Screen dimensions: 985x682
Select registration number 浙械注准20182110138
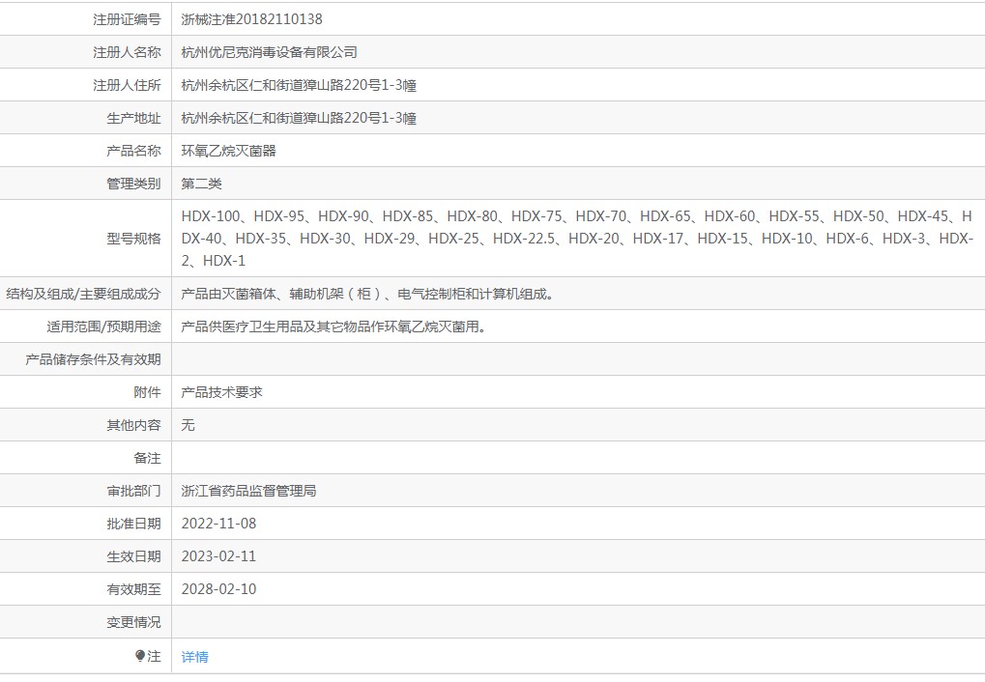(252, 19)
